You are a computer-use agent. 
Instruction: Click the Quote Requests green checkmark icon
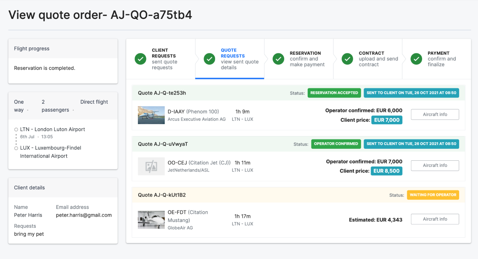(209, 59)
